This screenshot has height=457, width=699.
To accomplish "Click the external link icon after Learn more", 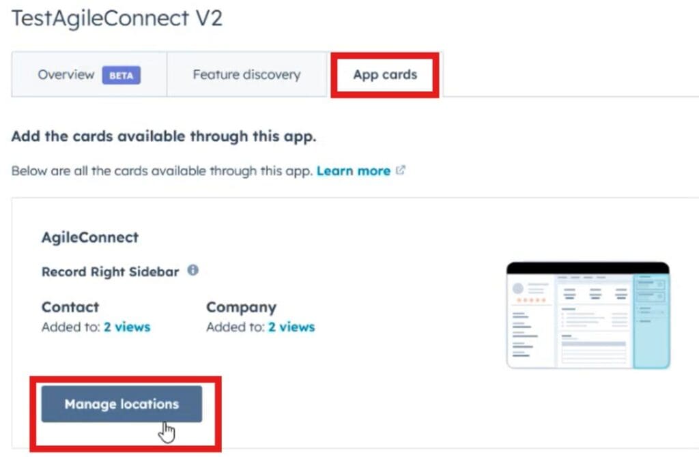I will 400,170.
